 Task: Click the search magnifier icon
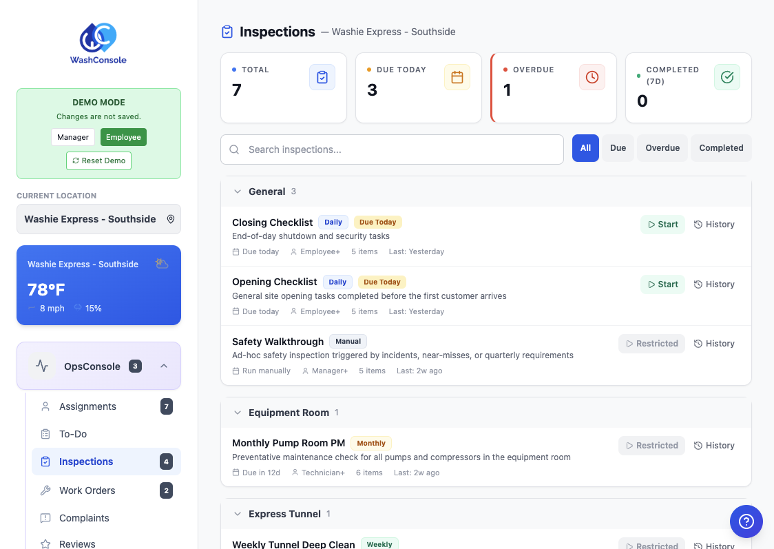234,149
